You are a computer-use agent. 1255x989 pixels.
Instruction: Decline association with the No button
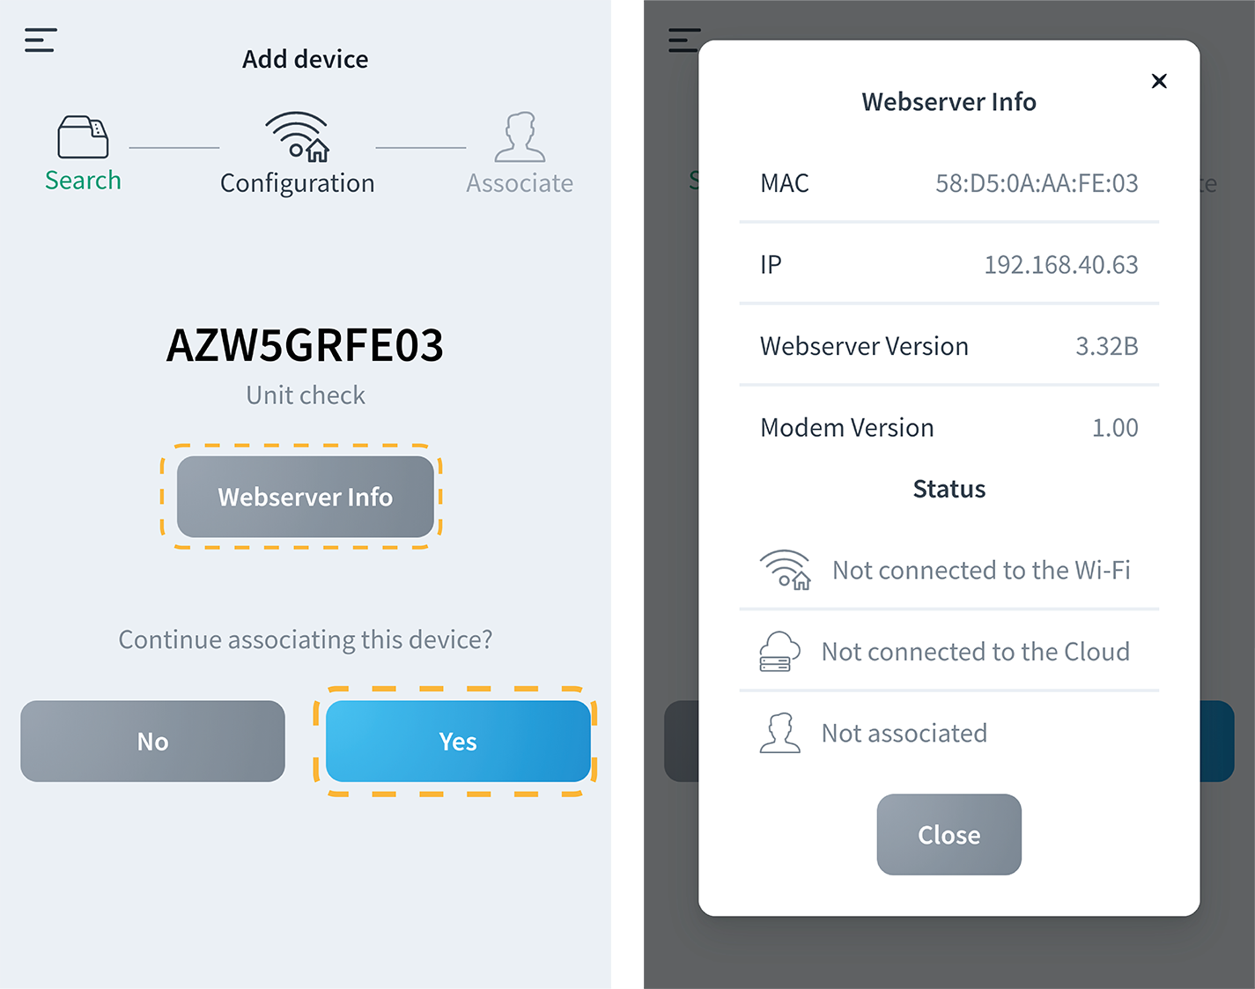(152, 742)
